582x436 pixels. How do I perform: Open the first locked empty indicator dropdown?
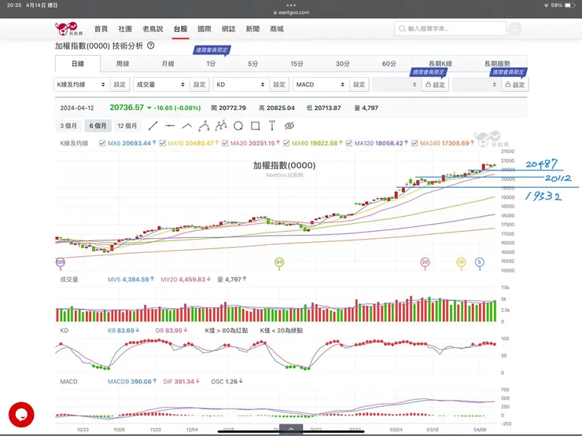click(397, 85)
